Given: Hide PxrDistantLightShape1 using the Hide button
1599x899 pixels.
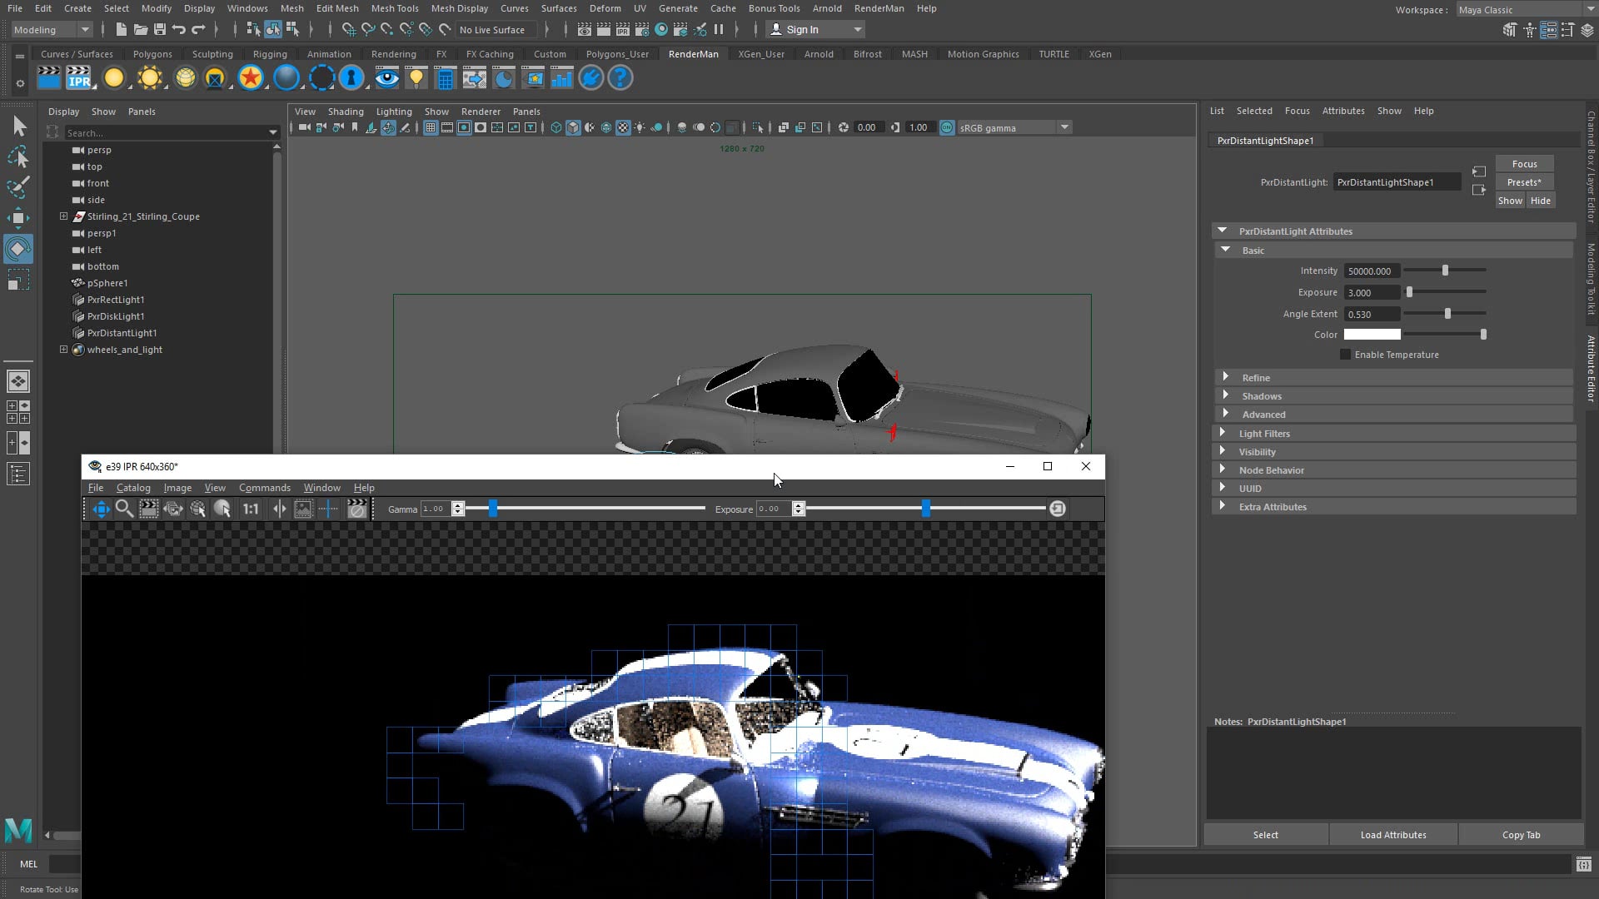Looking at the screenshot, I should pyautogui.click(x=1540, y=200).
